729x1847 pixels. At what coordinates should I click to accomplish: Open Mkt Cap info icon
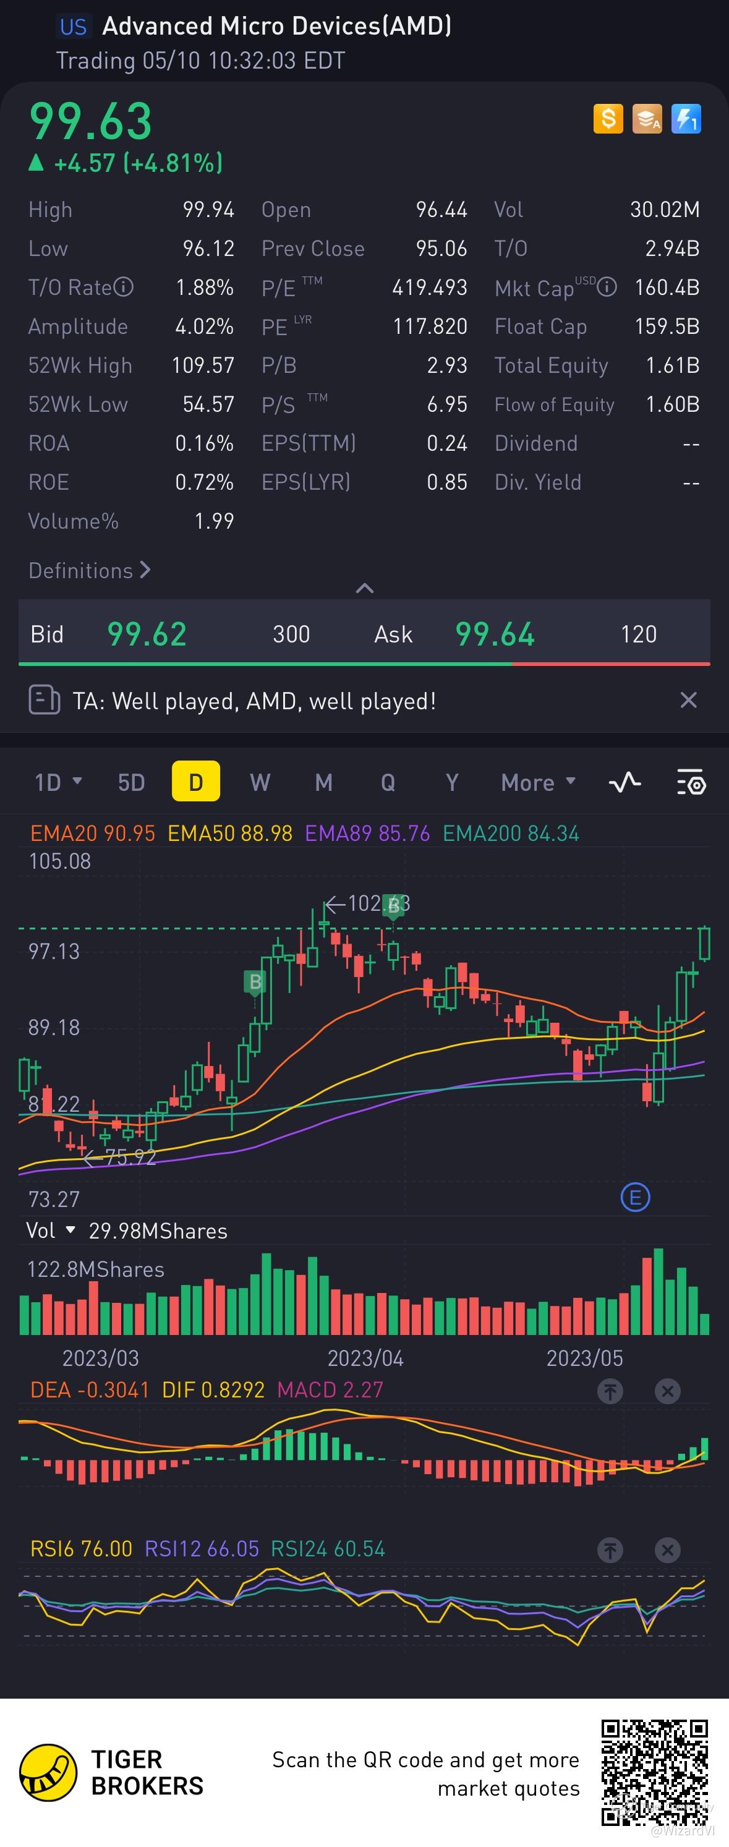click(x=607, y=288)
